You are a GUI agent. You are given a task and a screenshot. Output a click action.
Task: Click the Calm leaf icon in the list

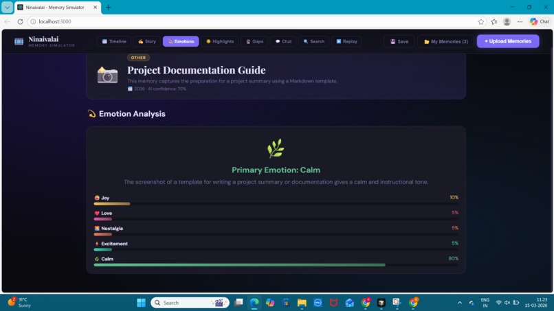point(97,259)
